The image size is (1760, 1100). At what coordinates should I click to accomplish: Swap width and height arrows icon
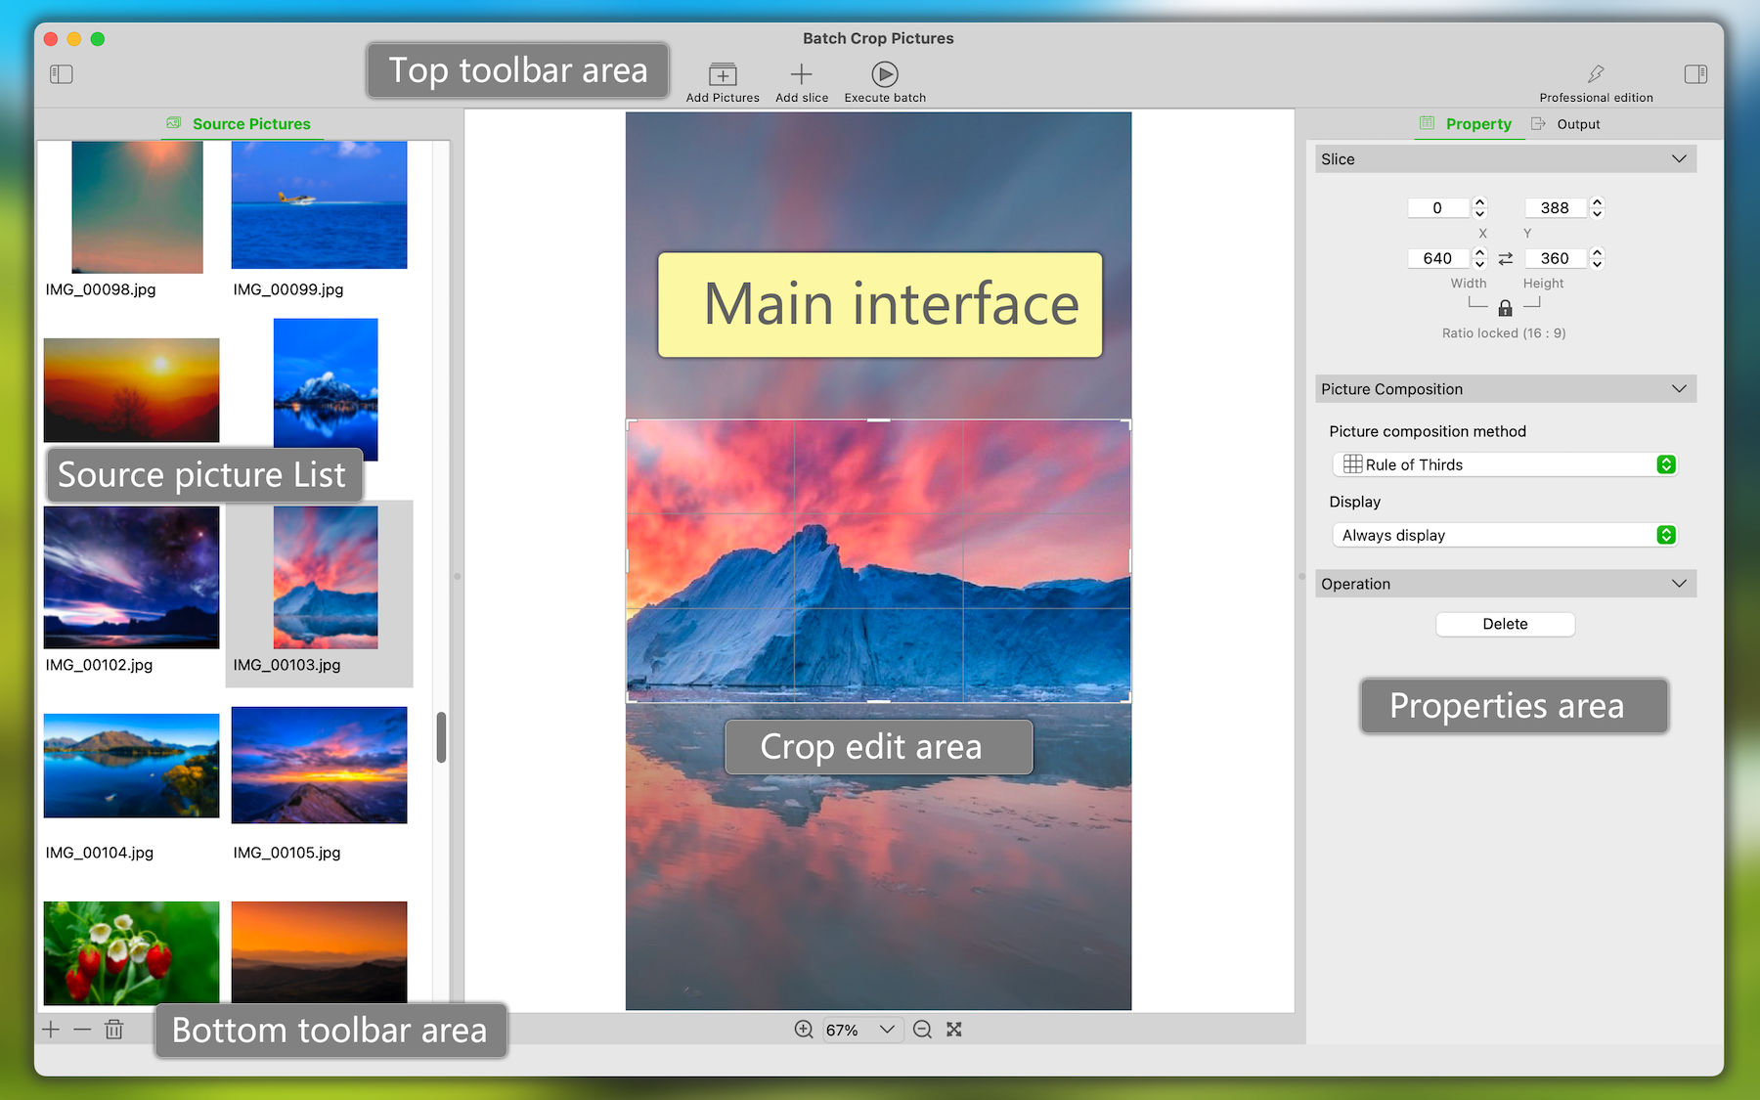[x=1506, y=259]
